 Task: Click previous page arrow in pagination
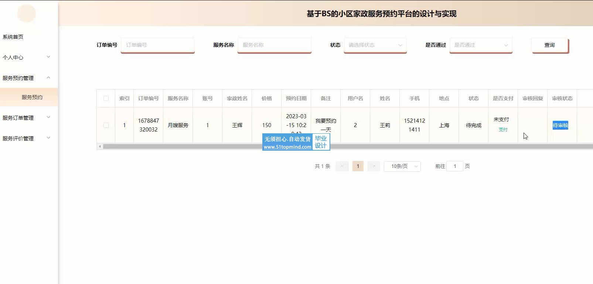click(342, 166)
